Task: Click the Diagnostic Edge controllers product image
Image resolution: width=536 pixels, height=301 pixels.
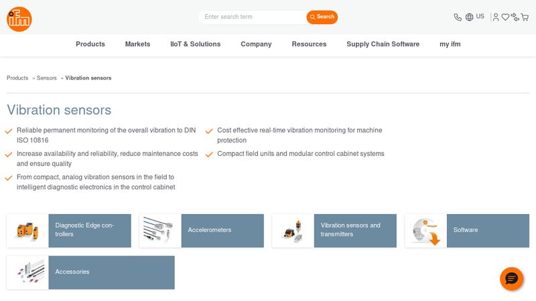Action: (x=27, y=231)
